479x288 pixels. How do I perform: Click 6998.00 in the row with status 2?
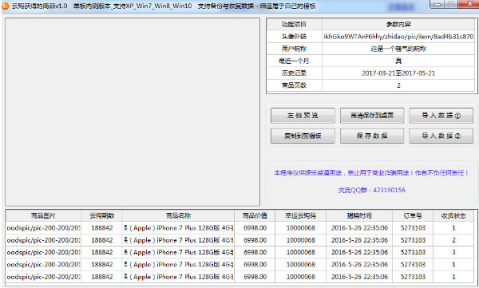[x=255, y=240]
